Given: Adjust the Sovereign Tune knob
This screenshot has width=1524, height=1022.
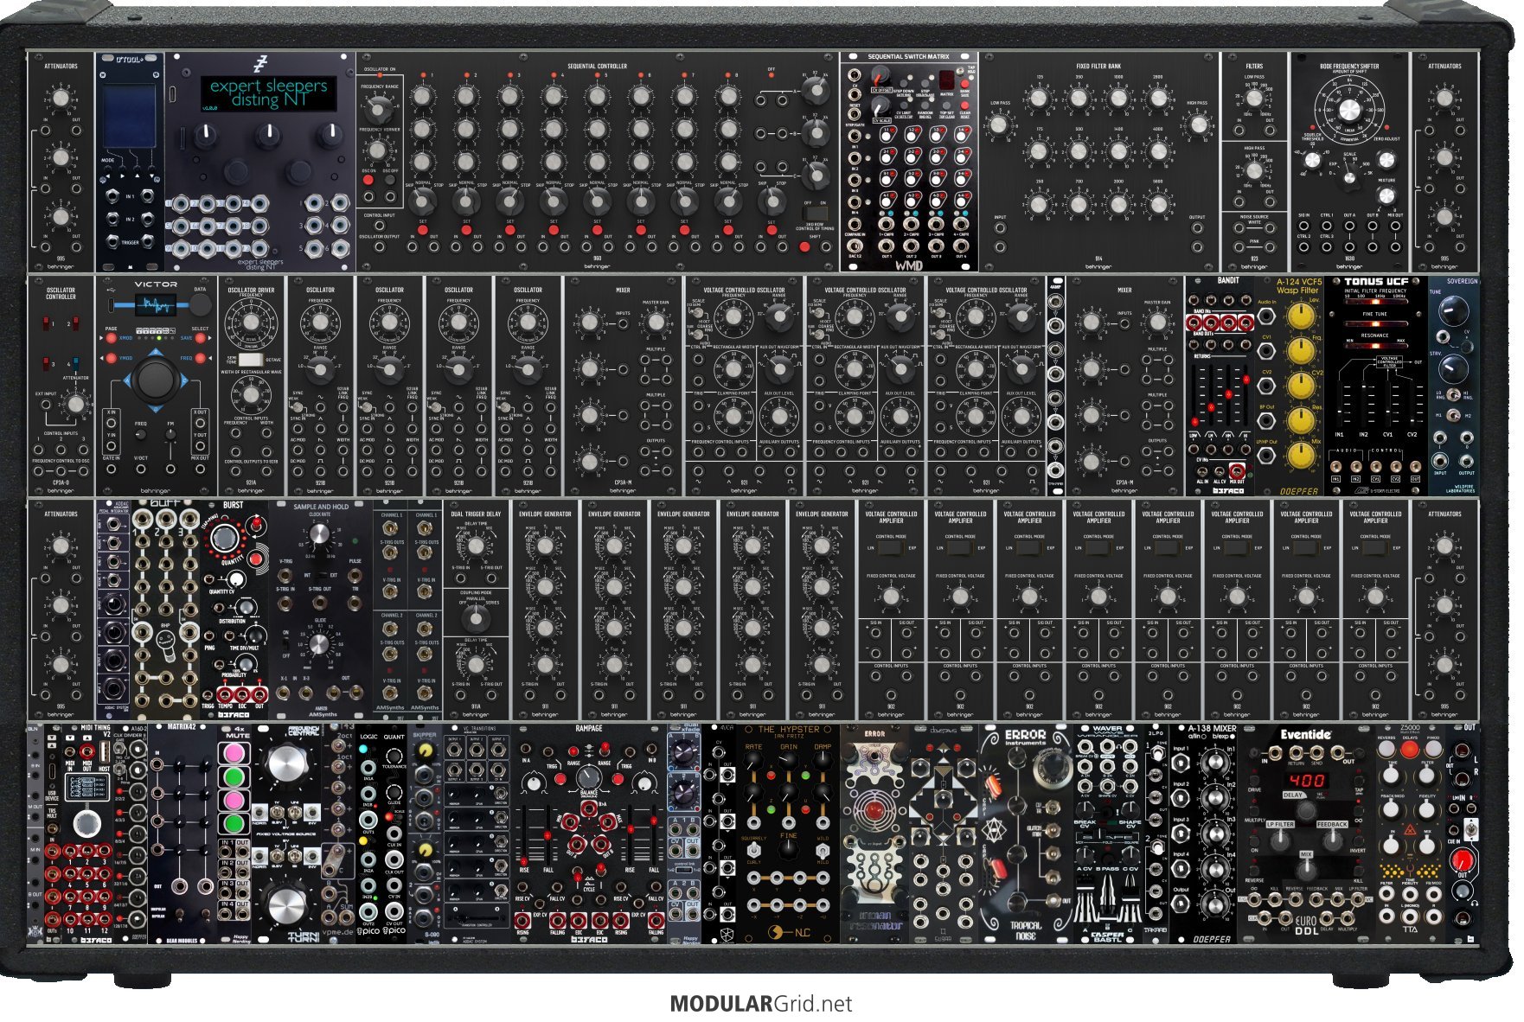Looking at the screenshot, I should 1454,310.
